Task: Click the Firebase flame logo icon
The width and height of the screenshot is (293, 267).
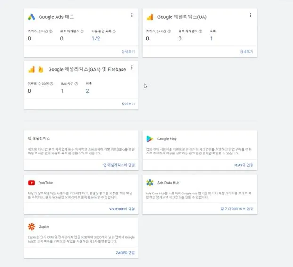Action: pos(41,69)
